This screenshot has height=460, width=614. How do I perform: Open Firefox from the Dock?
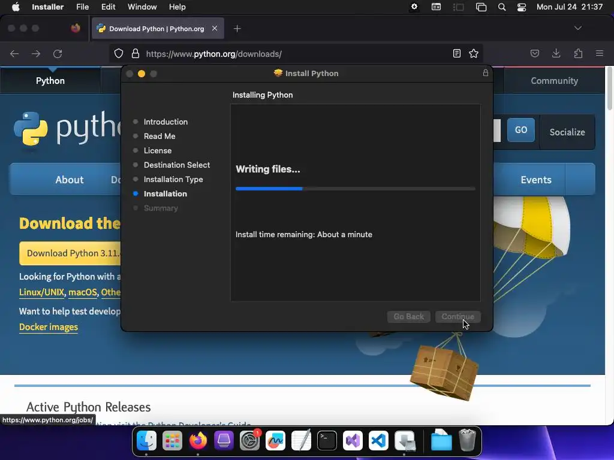point(198,440)
